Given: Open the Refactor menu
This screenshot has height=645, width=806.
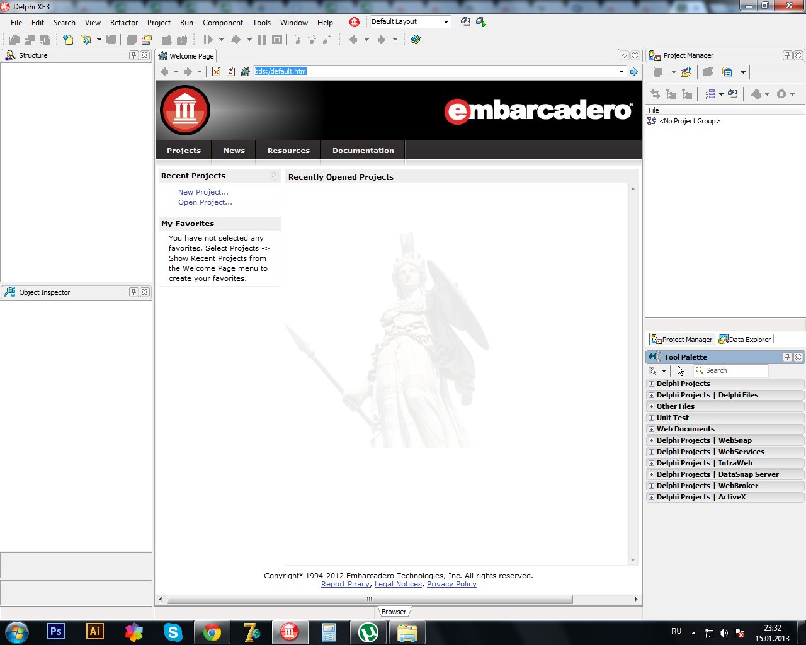Looking at the screenshot, I should click(124, 23).
